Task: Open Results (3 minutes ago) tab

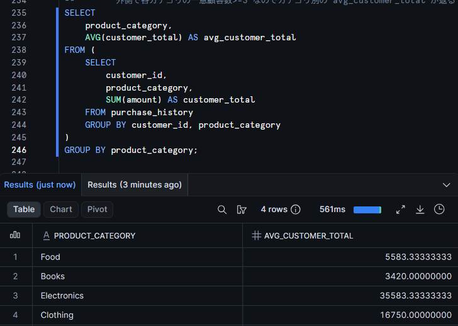Action: (135, 184)
